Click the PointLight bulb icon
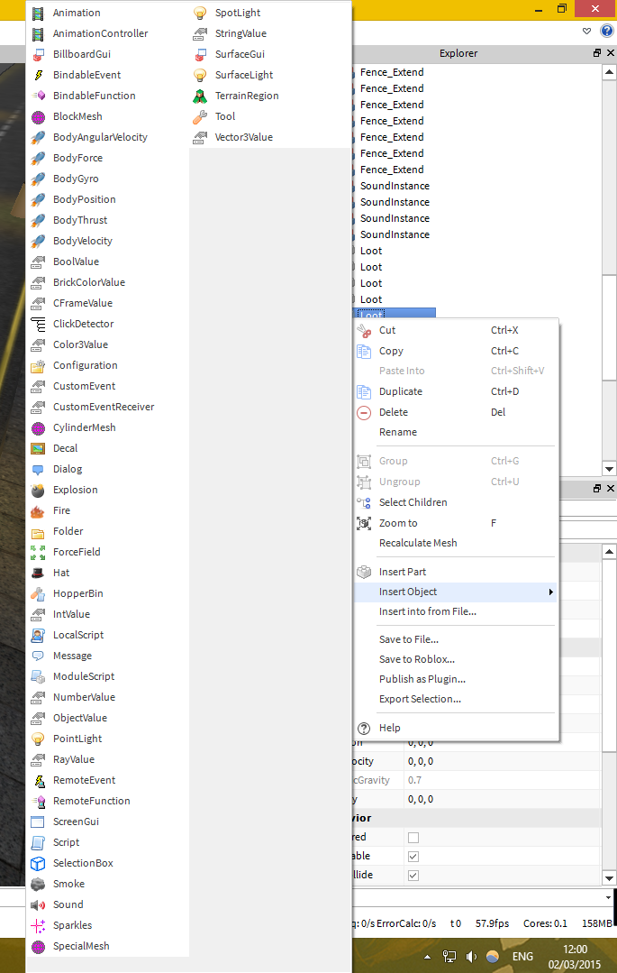 tap(38, 739)
